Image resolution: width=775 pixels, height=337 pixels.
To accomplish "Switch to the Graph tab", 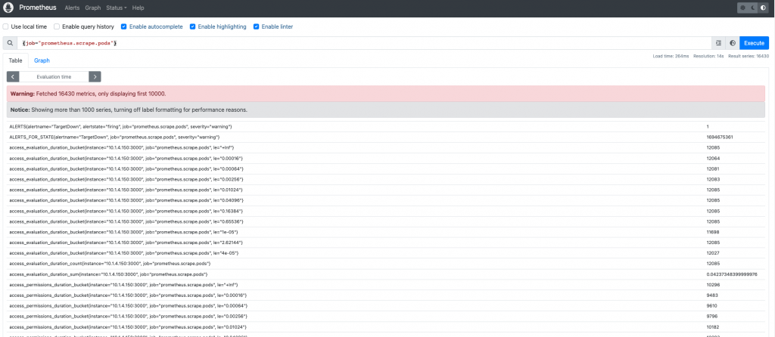I will [x=42, y=60].
